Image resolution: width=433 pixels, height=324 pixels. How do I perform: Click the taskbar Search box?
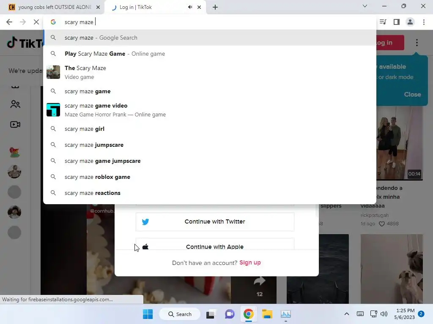(180, 314)
